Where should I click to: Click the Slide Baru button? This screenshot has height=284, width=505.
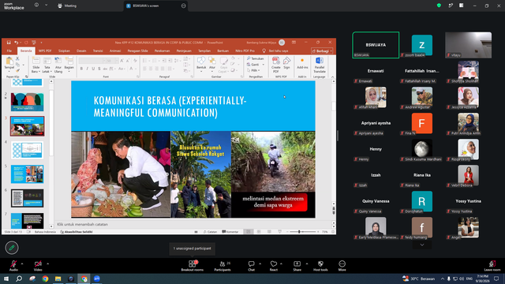click(x=36, y=65)
